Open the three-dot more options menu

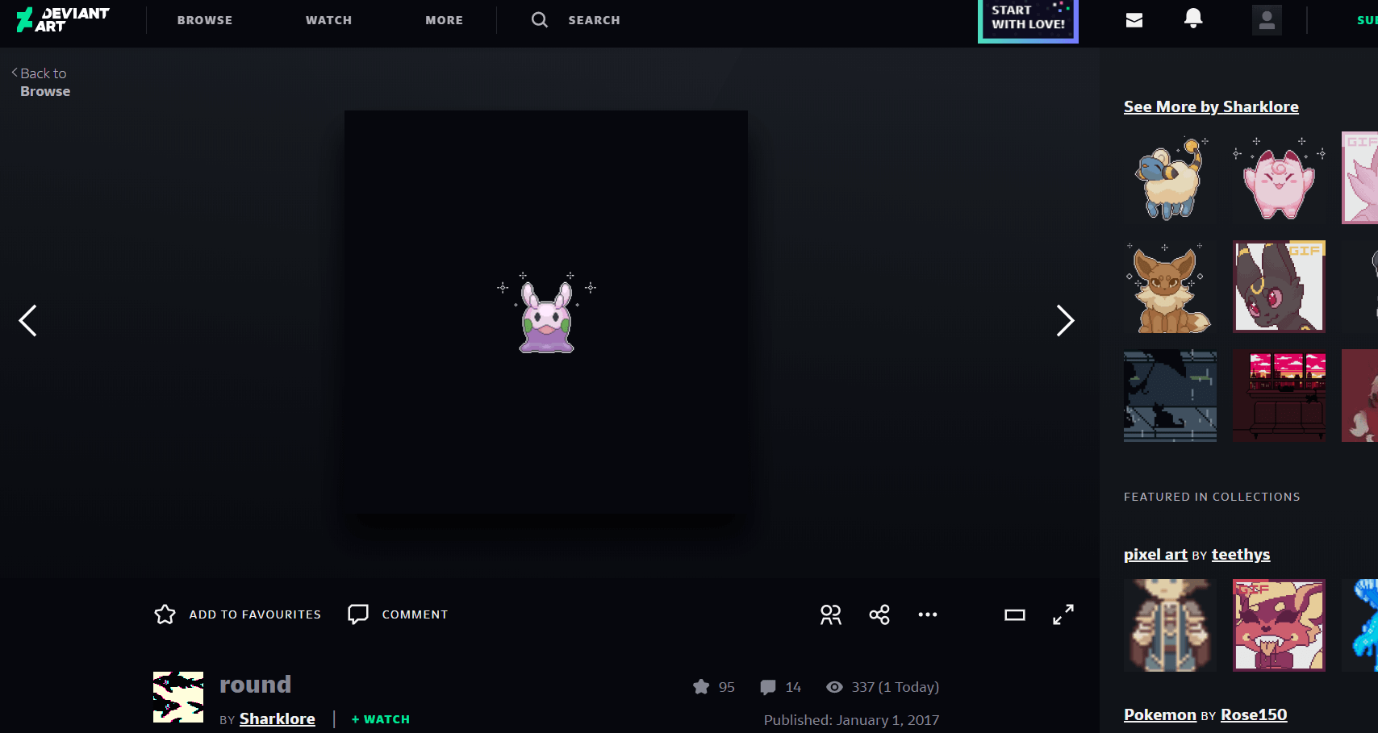coord(928,614)
